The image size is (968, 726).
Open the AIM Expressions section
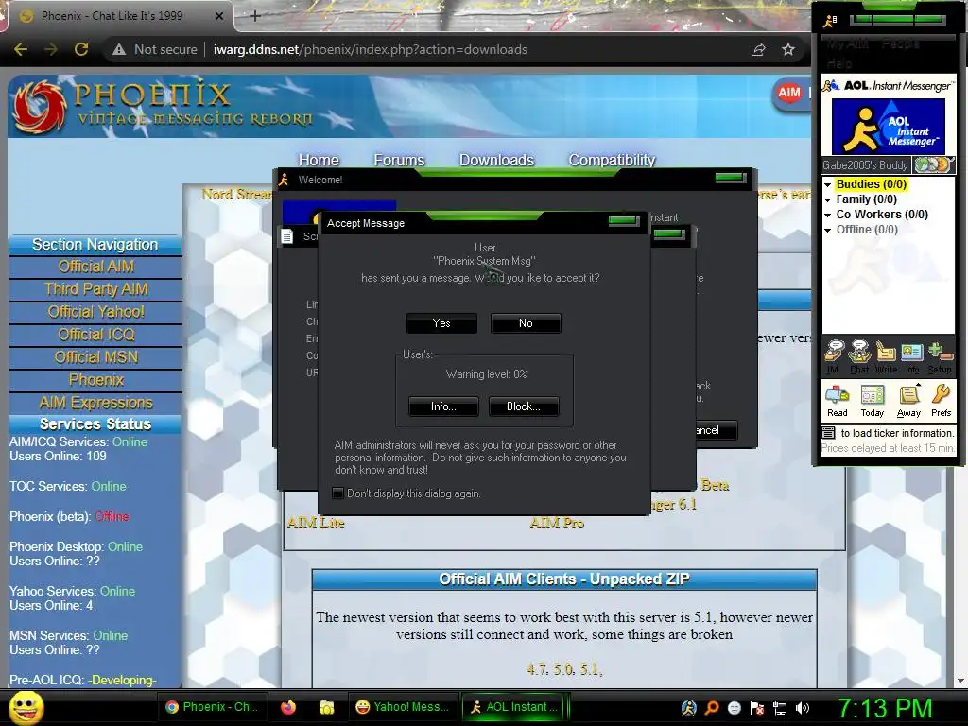tap(95, 403)
